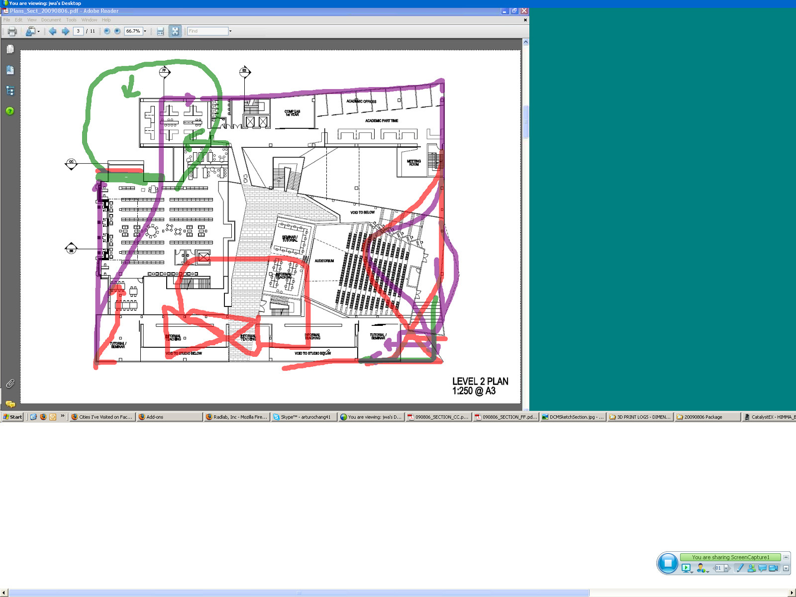Viewport: 796px width, 597px height.
Task: Click the pen annotation tool icon
Action: 739,568
